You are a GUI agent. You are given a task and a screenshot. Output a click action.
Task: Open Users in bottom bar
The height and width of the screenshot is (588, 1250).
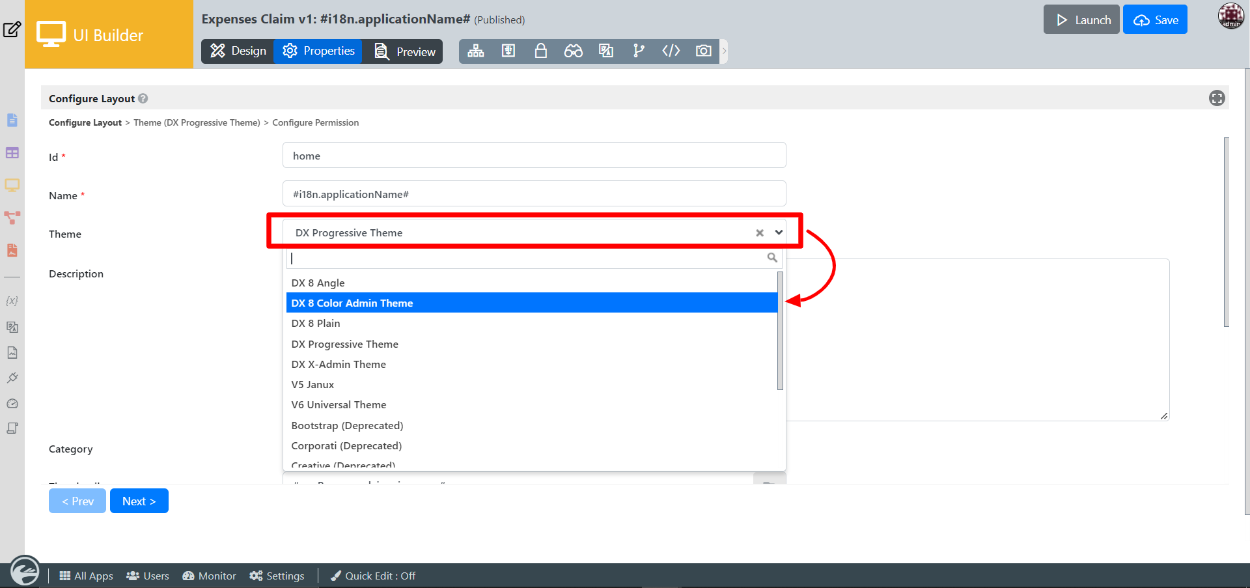[x=148, y=576]
